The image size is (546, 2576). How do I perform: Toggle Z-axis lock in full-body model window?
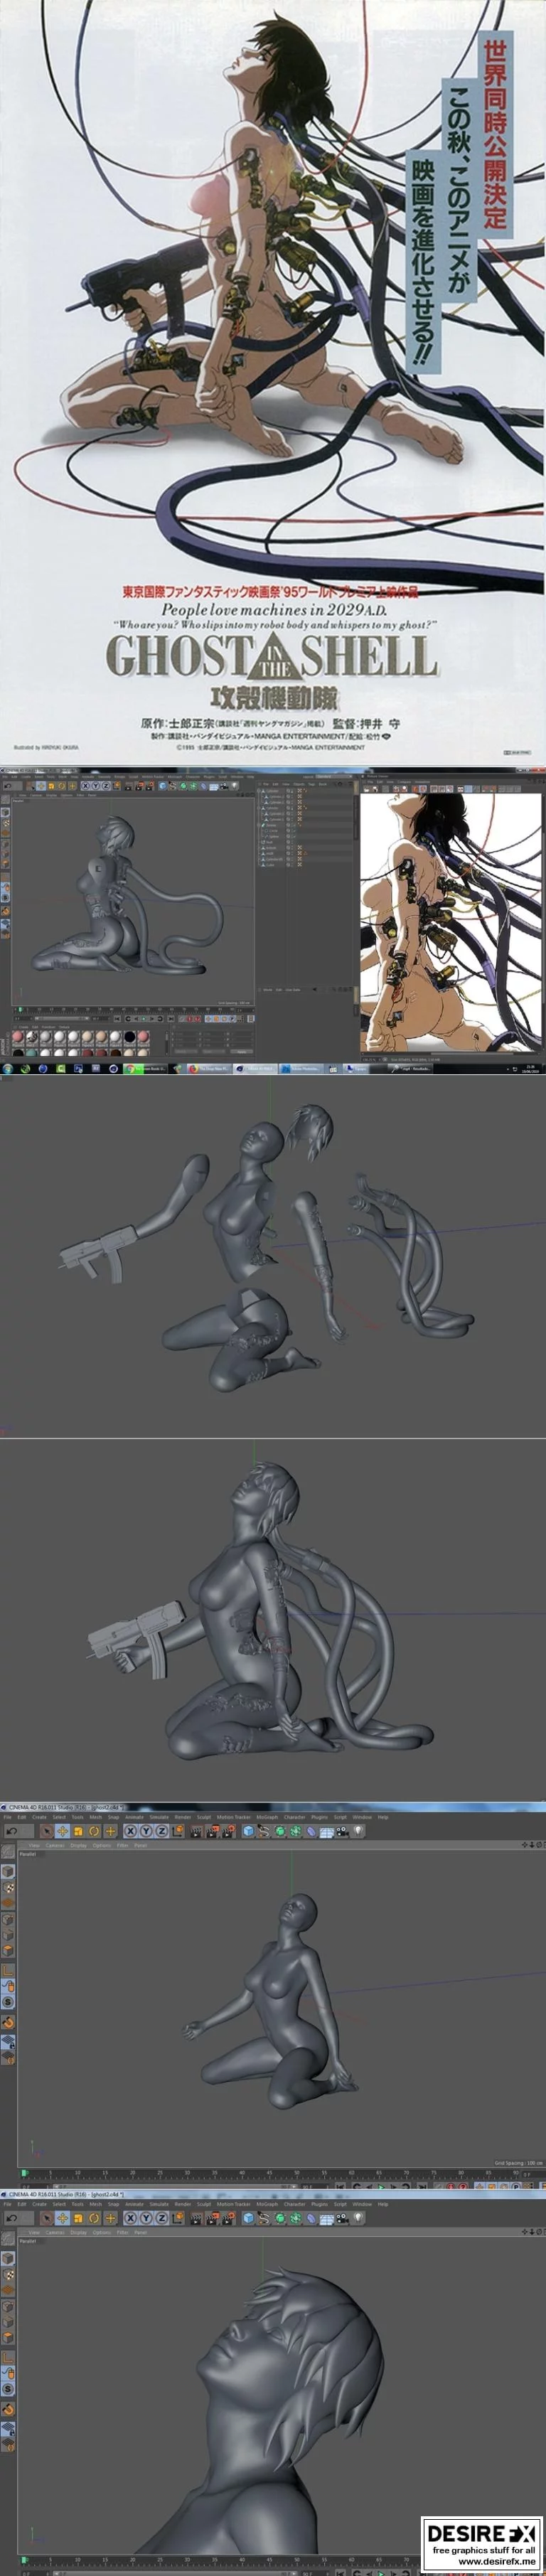click(x=162, y=1831)
